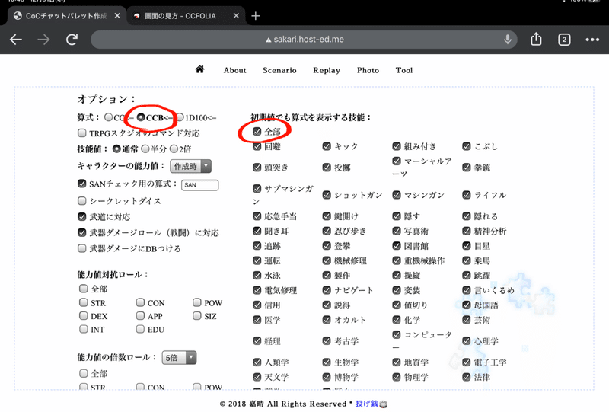This screenshot has width=609, height=412.
Task: Check the SIZ ability checkbox
Action: coord(197,315)
